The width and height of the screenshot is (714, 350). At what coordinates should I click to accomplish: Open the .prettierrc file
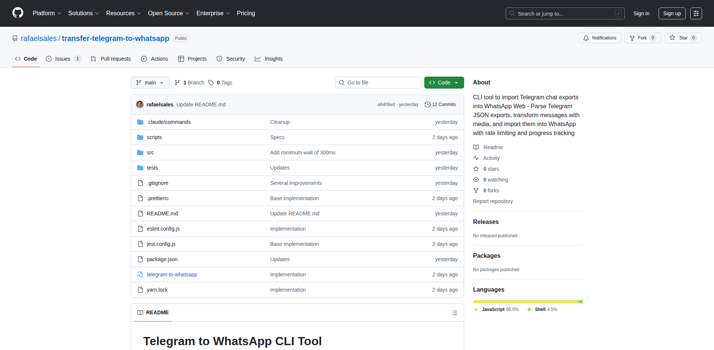point(158,198)
